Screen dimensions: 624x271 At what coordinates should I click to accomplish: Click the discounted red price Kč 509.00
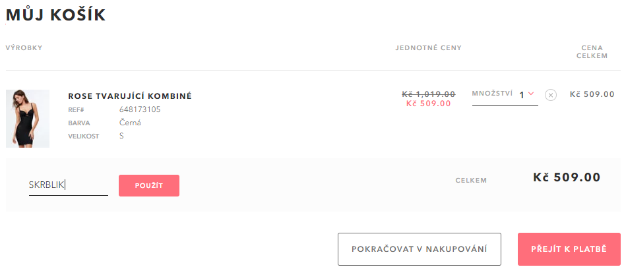(429, 104)
